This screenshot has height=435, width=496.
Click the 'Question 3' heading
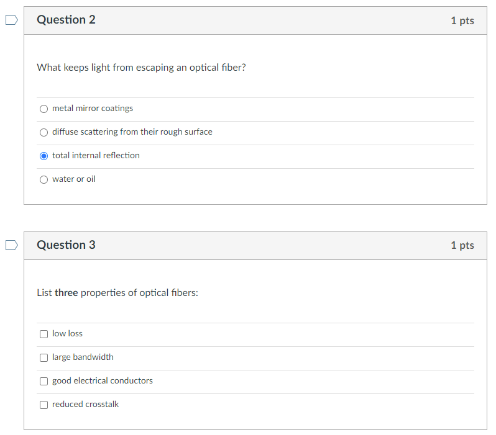[66, 245]
